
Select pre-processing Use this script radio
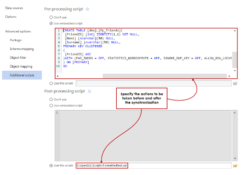[x=51, y=84]
